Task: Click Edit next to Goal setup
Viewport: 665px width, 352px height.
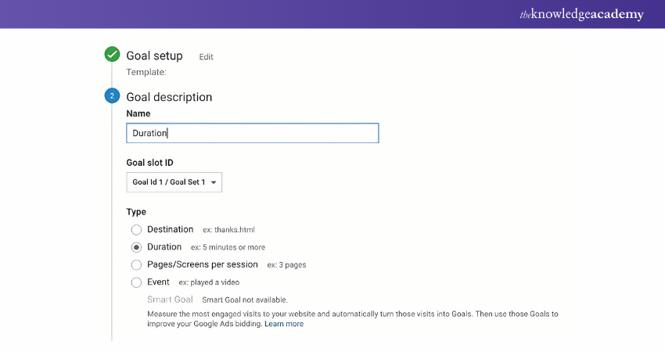Action: point(206,57)
